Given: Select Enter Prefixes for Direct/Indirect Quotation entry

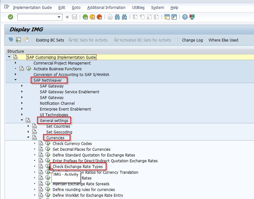Looking at the screenshot, I should 105,161.
